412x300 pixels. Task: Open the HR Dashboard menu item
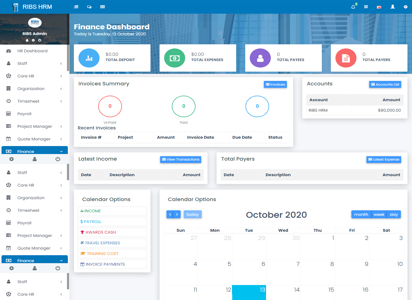pyautogui.click(x=33, y=51)
